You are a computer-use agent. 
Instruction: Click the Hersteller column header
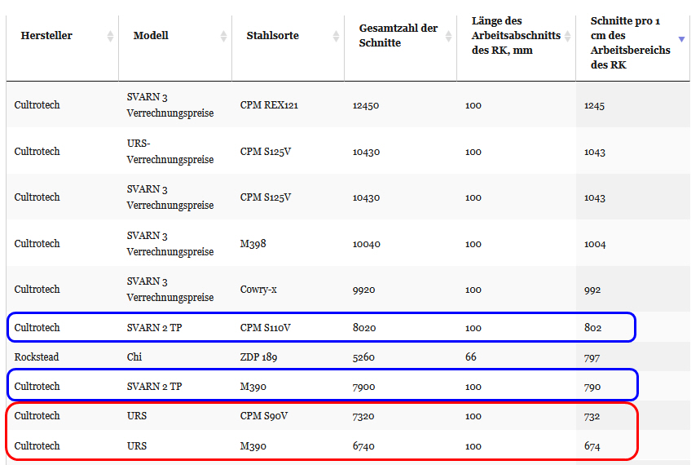pos(46,35)
